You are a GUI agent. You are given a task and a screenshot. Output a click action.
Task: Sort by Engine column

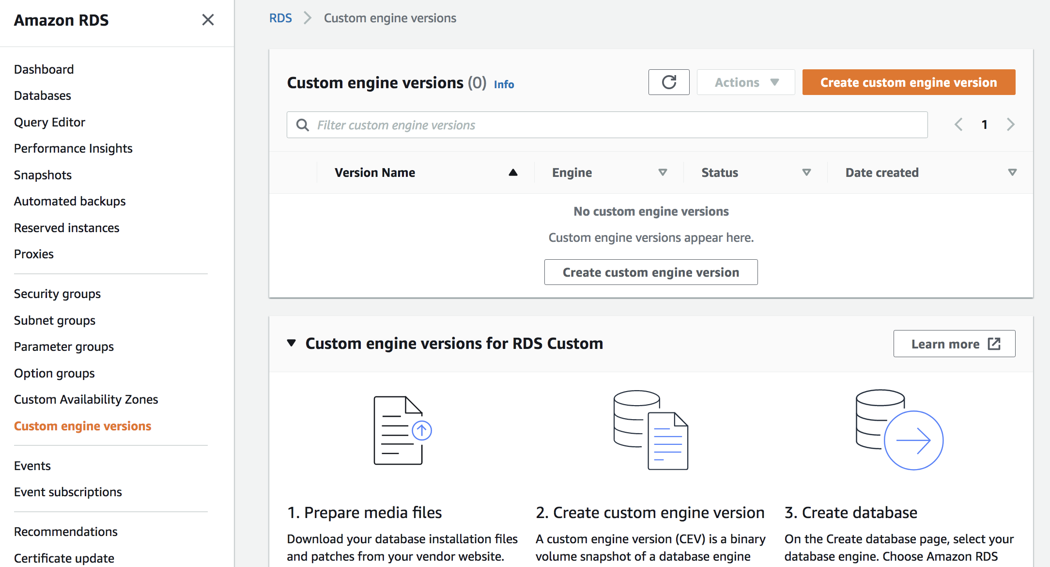tap(663, 173)
